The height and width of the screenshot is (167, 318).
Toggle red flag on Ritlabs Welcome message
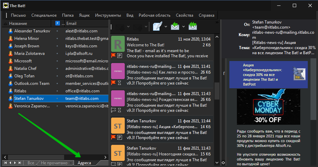coord(113,56)
